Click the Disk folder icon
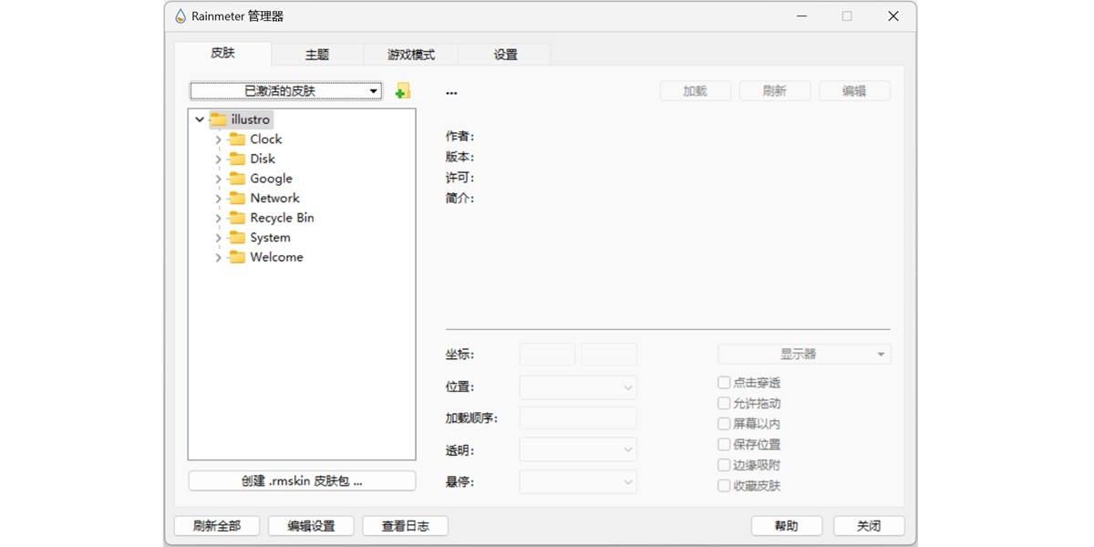Viewport: 1094px width, 547px height. [237, 159]
